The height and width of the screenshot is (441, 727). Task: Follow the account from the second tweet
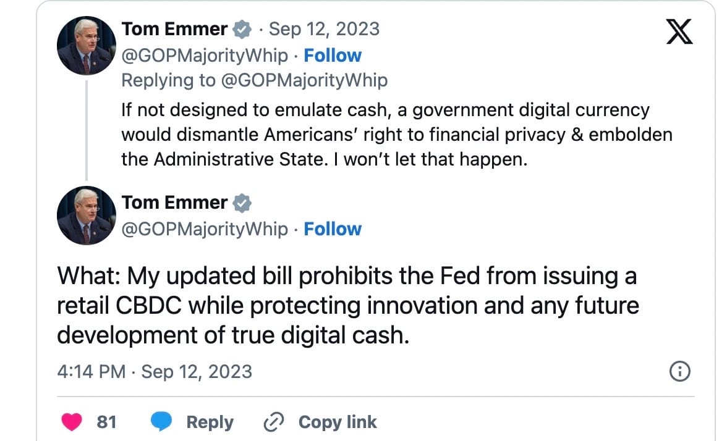[x=333, y=229]
